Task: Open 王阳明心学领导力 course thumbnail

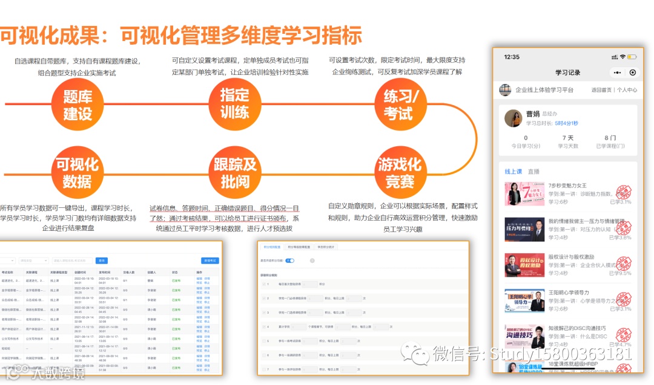Action: click(524, 300)
